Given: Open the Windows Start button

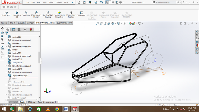Looking at the screenshot, I should [3, 109].
